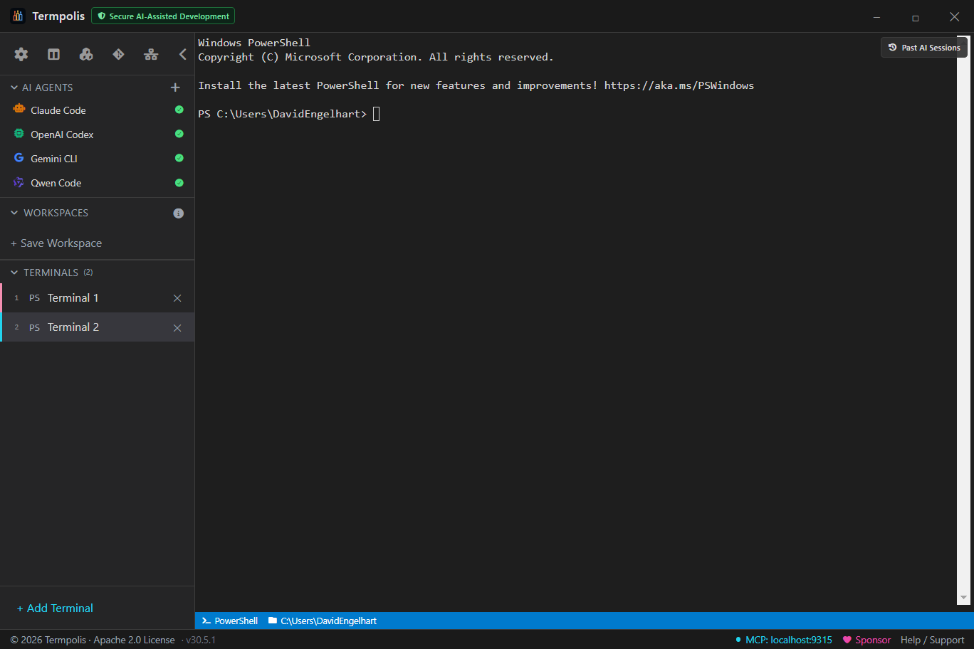The width and height of the screenshot is (974, 649).
Task: Add a new AI agent with the plus icon
Action: 175,88
